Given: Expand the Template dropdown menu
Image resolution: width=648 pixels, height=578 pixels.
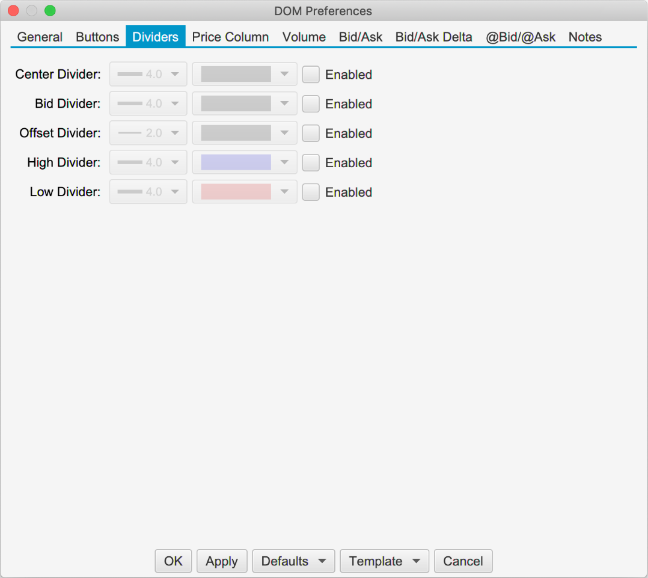Looking at the screenshot, I should tap(384, 561).
